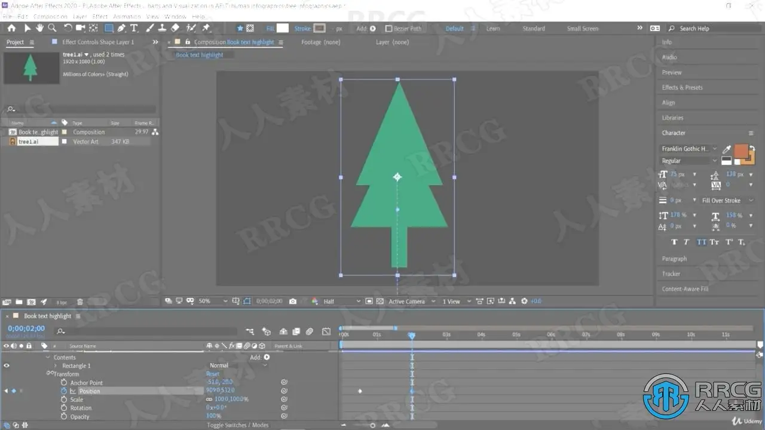Image resolution: width=765 pixels, height=430 pixels.
Task: Select the Roto Brush tool
Action: 191,28
